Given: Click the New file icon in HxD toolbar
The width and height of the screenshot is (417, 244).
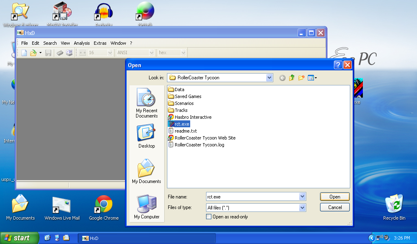Looking at the screenshot, I should click(24, 53).
